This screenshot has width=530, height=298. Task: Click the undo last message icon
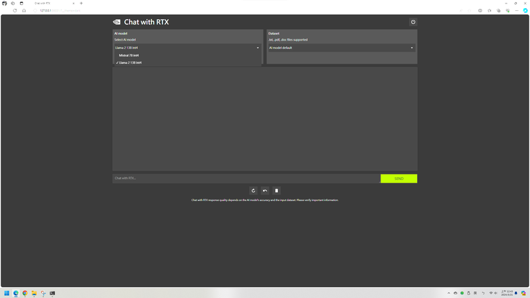click(x=265, y=191)
